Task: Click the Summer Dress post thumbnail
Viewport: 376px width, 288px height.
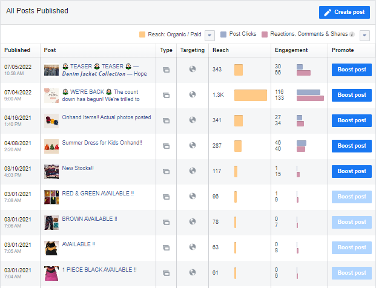Action: [x=51, y=146]
